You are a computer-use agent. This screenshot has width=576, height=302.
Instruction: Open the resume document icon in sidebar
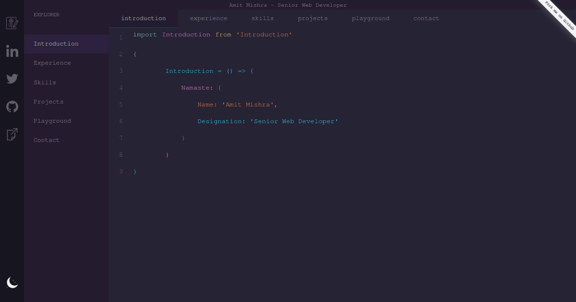click(x=12, y=22)
